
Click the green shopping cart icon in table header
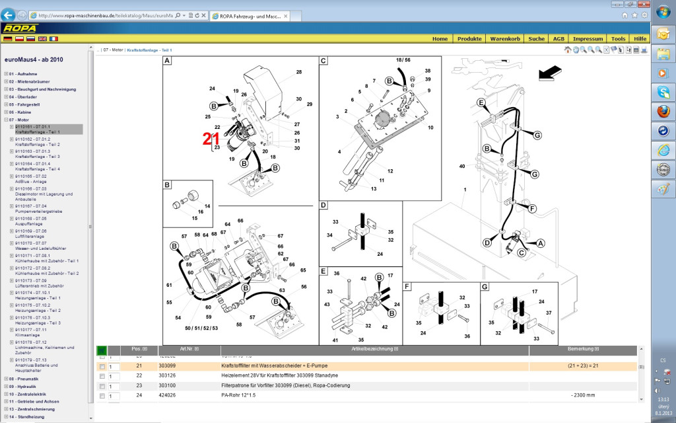pos(102,350)
